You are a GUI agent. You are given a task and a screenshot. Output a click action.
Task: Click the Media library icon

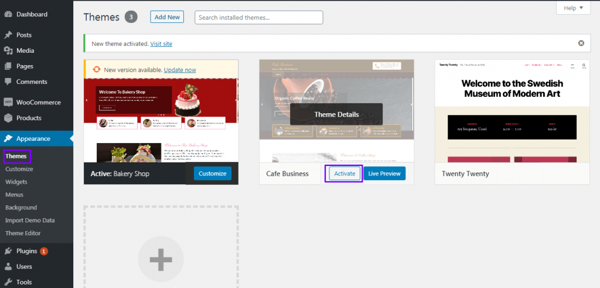[8, 50]
